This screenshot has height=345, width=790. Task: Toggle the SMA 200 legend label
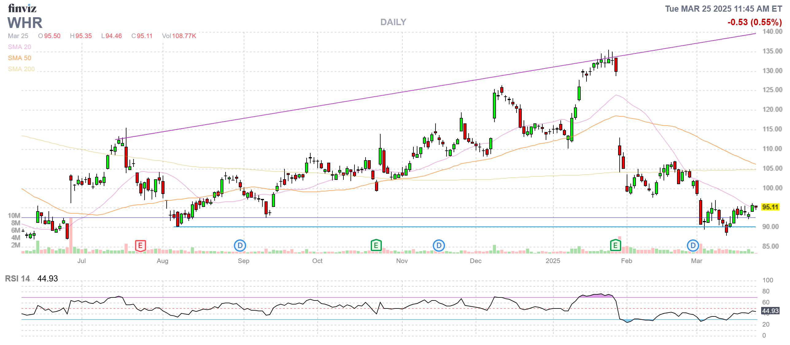click(21, 69)
